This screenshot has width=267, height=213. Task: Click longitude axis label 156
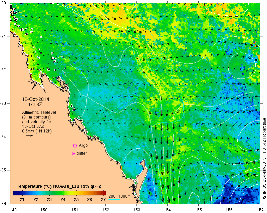pyautogui.click(x=229, y=210)
